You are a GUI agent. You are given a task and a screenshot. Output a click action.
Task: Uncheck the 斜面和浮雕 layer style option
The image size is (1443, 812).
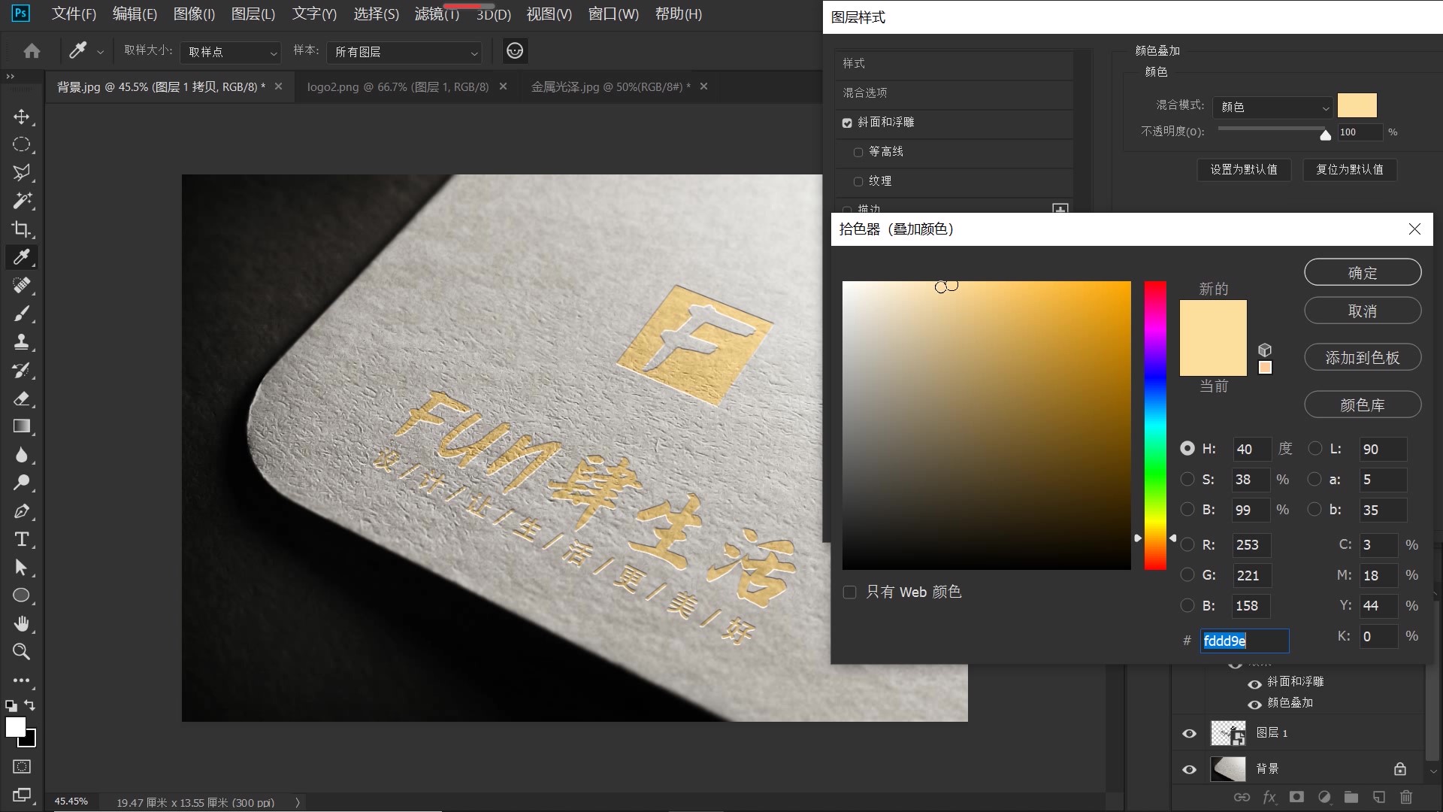(x=848, y=123)
